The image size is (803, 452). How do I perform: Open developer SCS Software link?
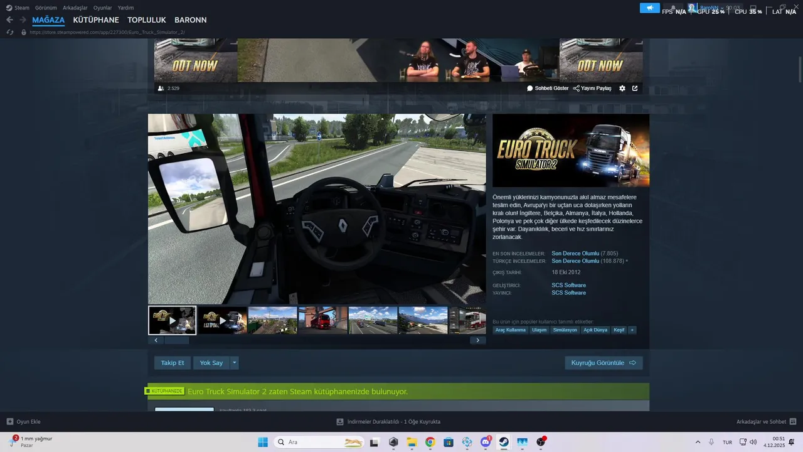(x=568, y=286)
